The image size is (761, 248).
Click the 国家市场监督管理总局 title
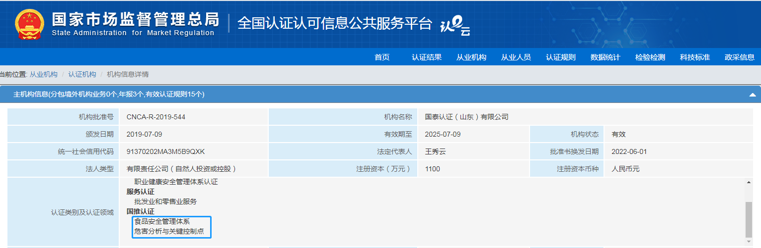point(135,19)
